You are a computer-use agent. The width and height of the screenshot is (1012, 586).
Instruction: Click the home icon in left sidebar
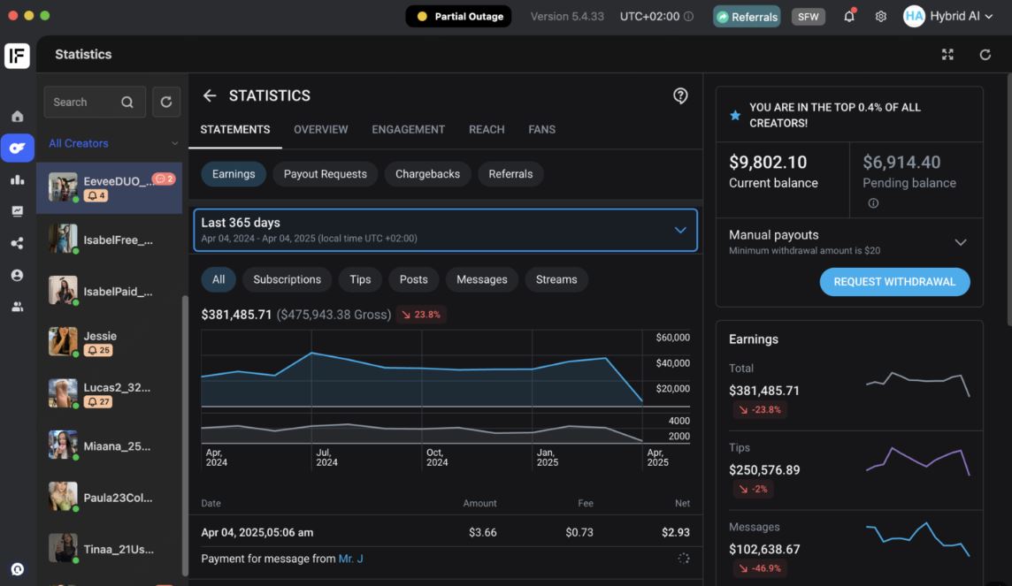click(x=17, y=117)
